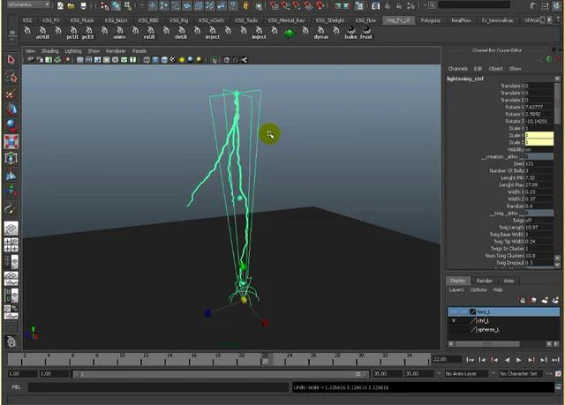Screen dimensions: 565x405
Task: Select the Paint Selection tool
Action: (x=11, y=94)
